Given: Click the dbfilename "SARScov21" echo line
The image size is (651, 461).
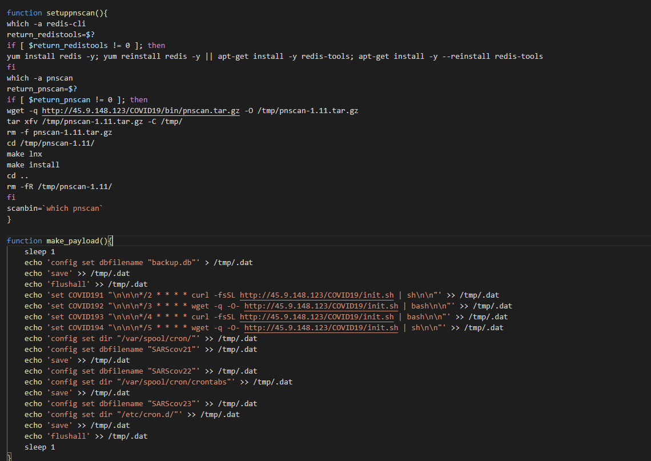Looking at the screenshot, I should 140,349.
